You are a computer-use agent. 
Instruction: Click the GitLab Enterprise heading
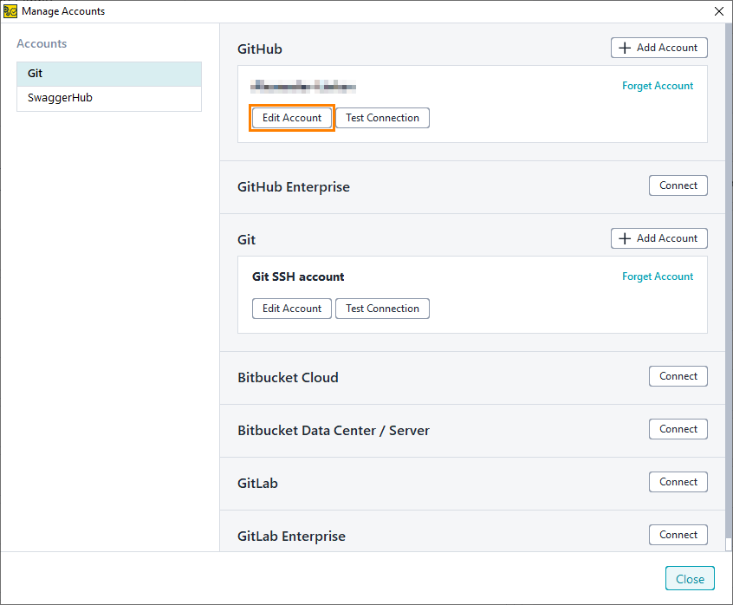[x=291, y=537]
